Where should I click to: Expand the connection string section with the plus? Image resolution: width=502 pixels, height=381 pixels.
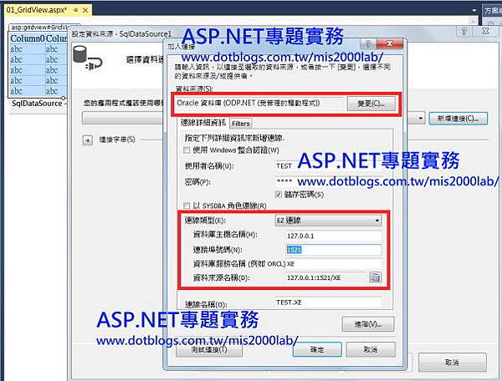(88, 140)
